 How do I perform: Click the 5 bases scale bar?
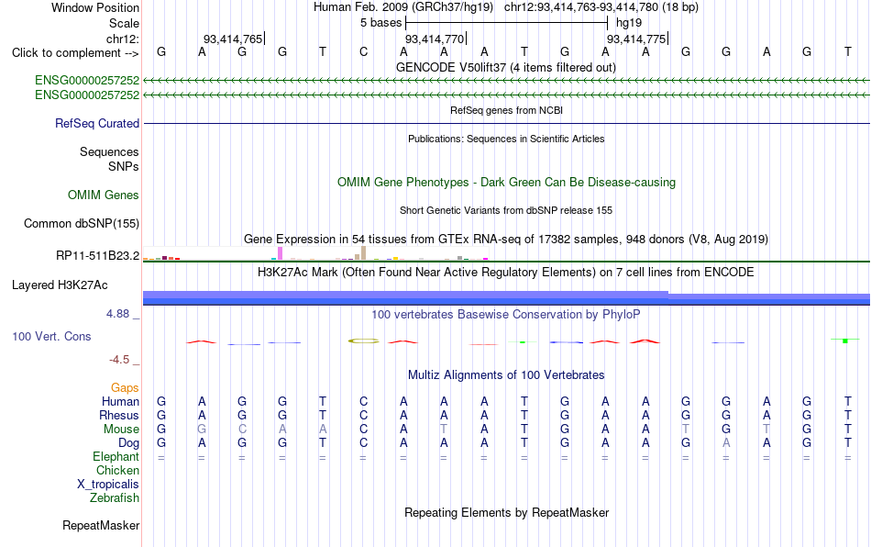(507, 23)
